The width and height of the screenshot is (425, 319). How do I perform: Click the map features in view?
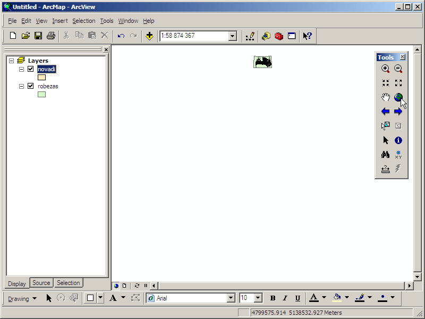[x=262, y=62]
